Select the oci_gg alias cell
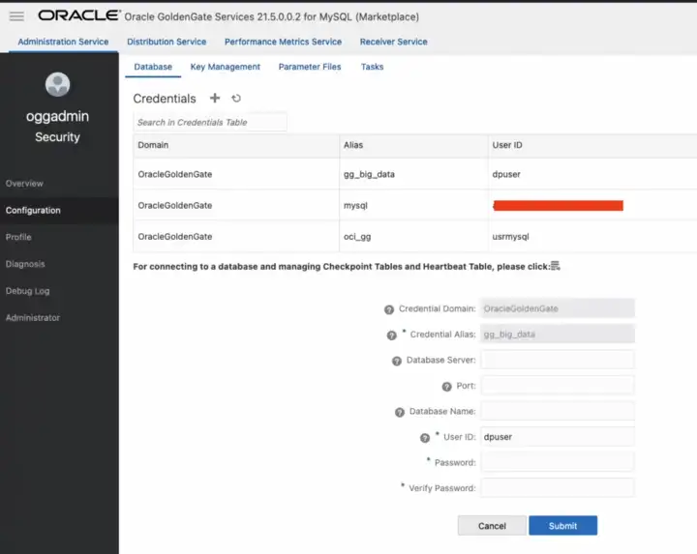Screen dimensions: 697x554 click(x=413, y=237)
